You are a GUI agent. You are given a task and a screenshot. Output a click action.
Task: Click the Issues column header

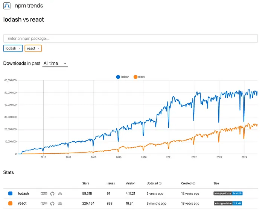coord(111,183)
